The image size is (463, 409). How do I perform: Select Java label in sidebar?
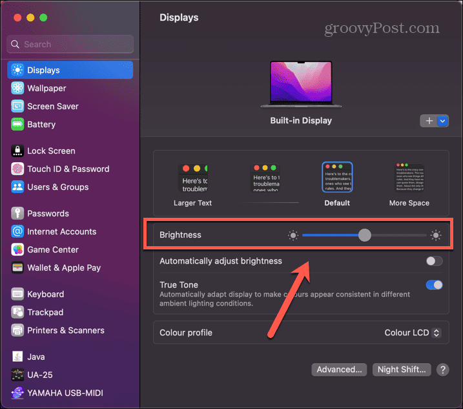click(36, 357)
